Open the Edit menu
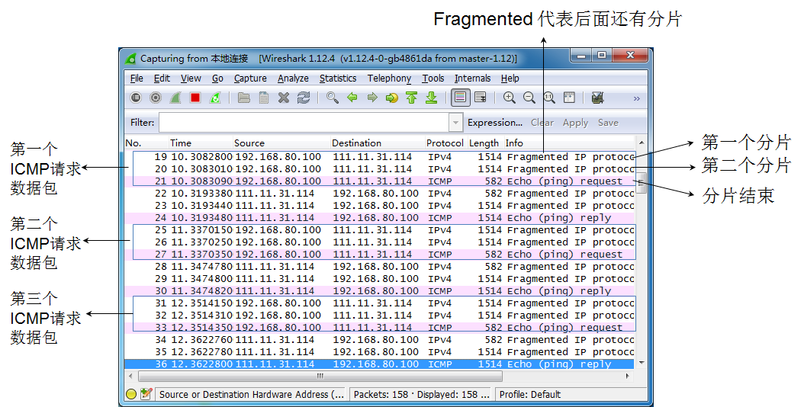804x407 pixels. tap(162, 79)
